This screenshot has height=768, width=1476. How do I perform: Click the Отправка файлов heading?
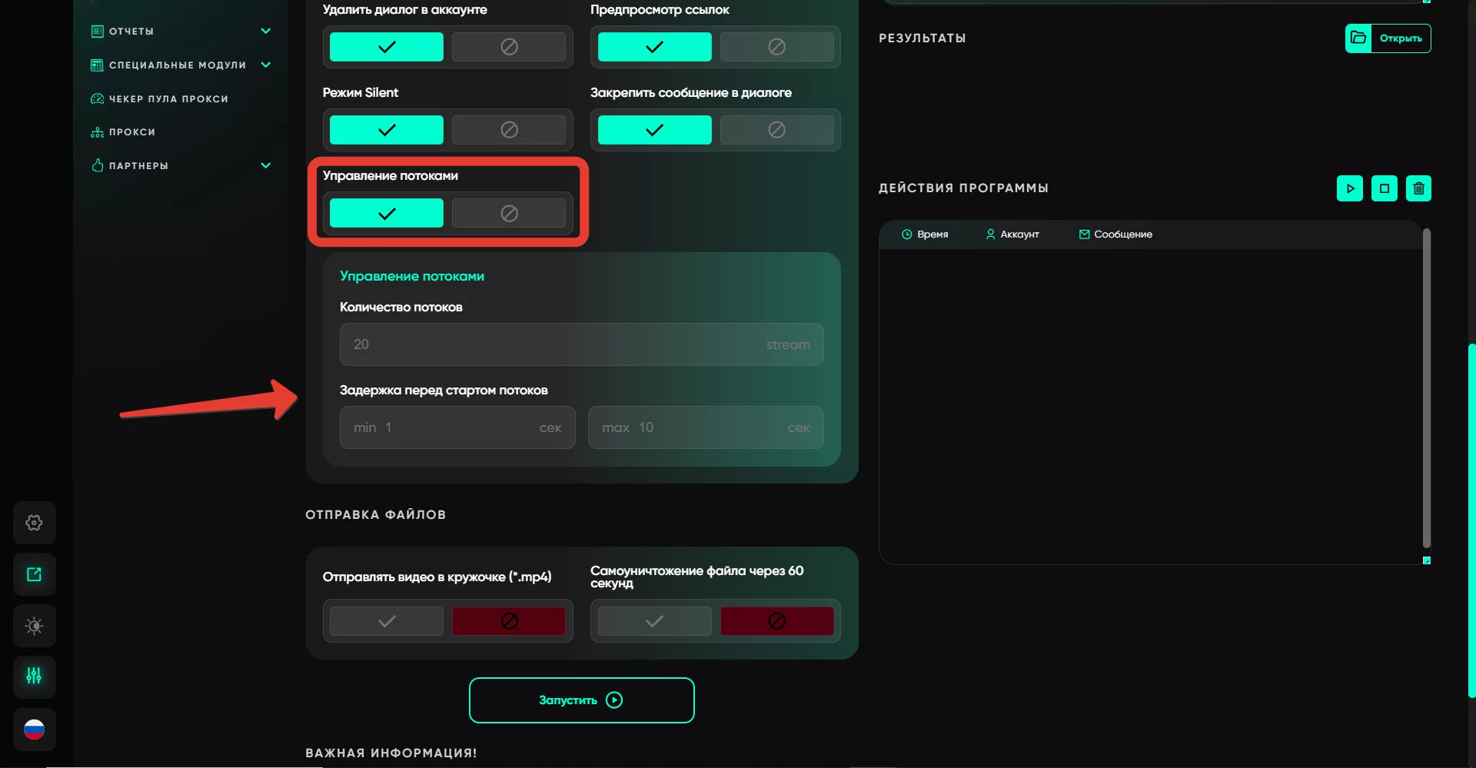(x=375, y=515)
